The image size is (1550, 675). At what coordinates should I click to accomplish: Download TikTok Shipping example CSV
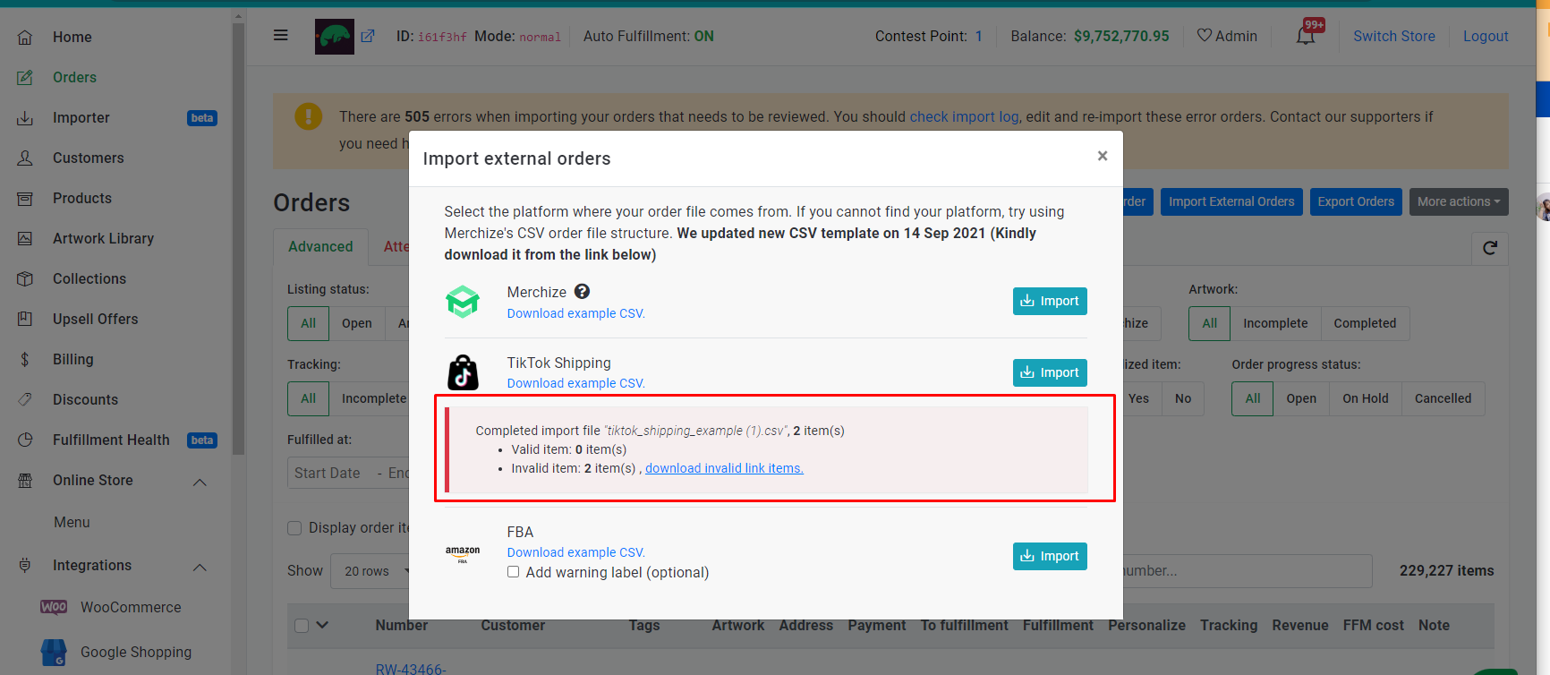point(575,383)
